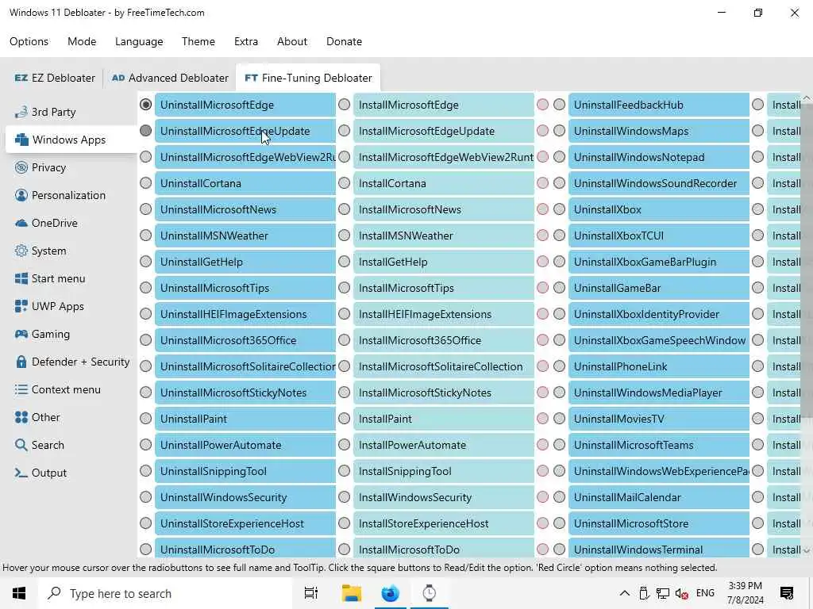Select the InstallMicrosoftToDo radio button
Screen dimensions: 813x609
(345, 549)
